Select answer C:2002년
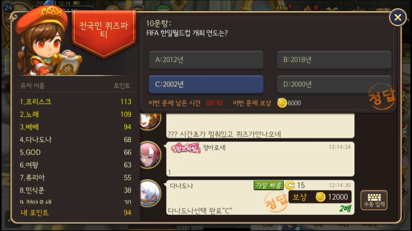The width and height of the screenshot is (412, 231). click(x=206, y=84)
